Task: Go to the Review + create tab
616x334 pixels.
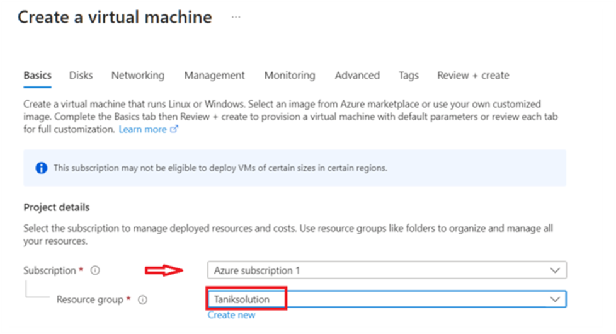Action: [473, 76]
